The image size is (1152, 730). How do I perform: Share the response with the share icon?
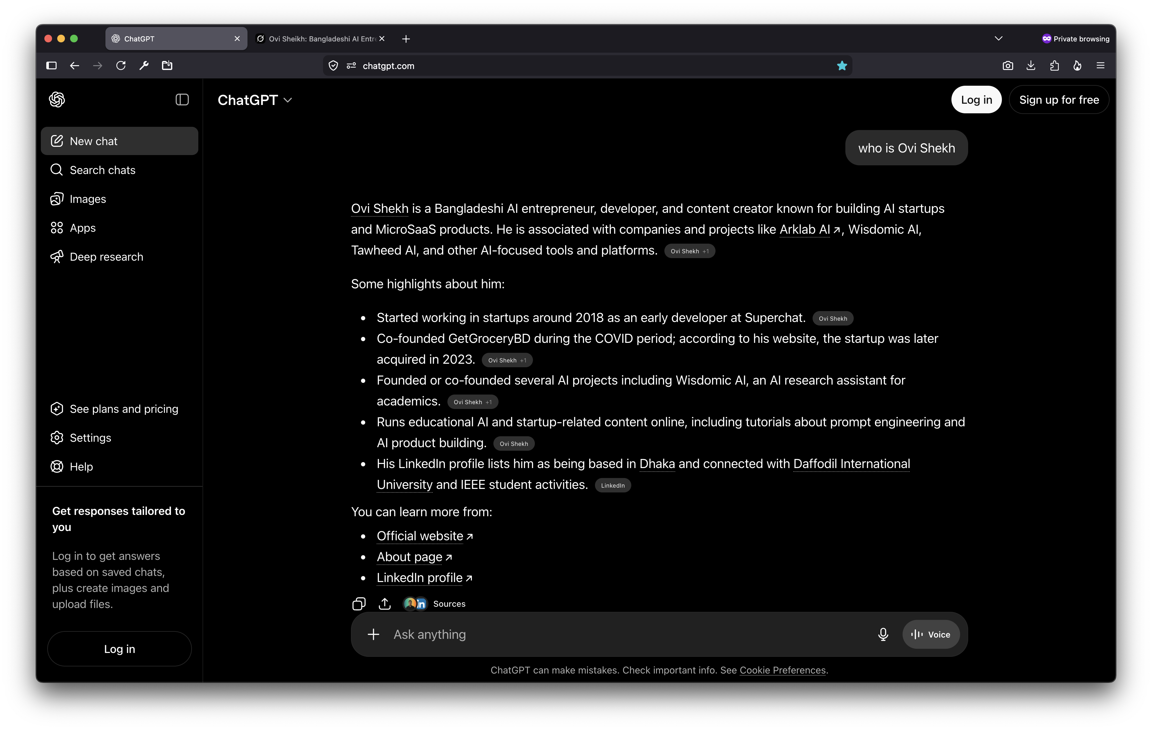[x=385, y=604]
